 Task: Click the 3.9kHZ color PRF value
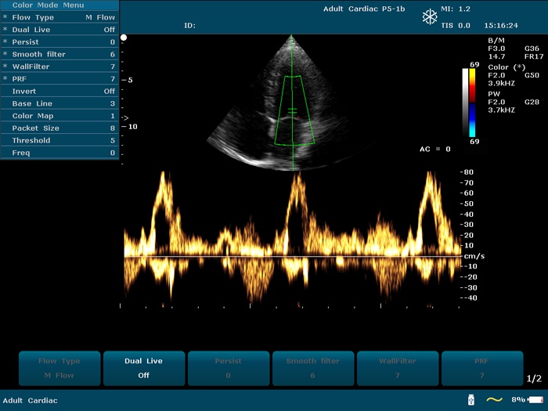[x=502, y=83]
